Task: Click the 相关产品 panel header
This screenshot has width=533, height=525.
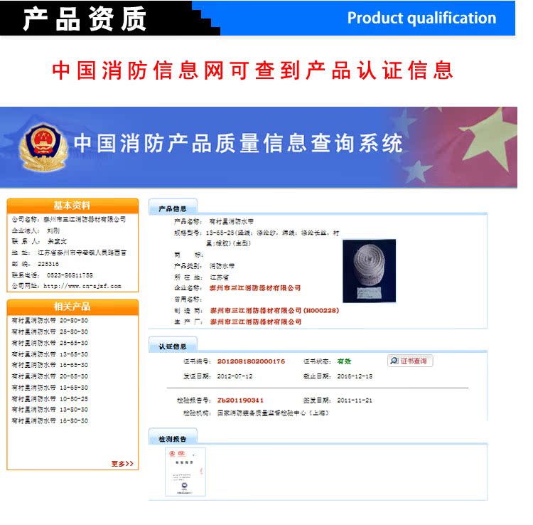Action: point(72,307)
